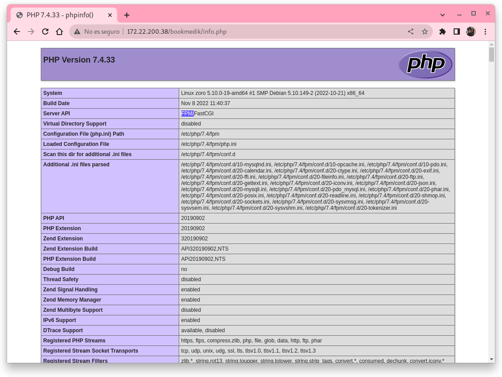Open the extensions puzzle icon

click(x=442, y=31)
